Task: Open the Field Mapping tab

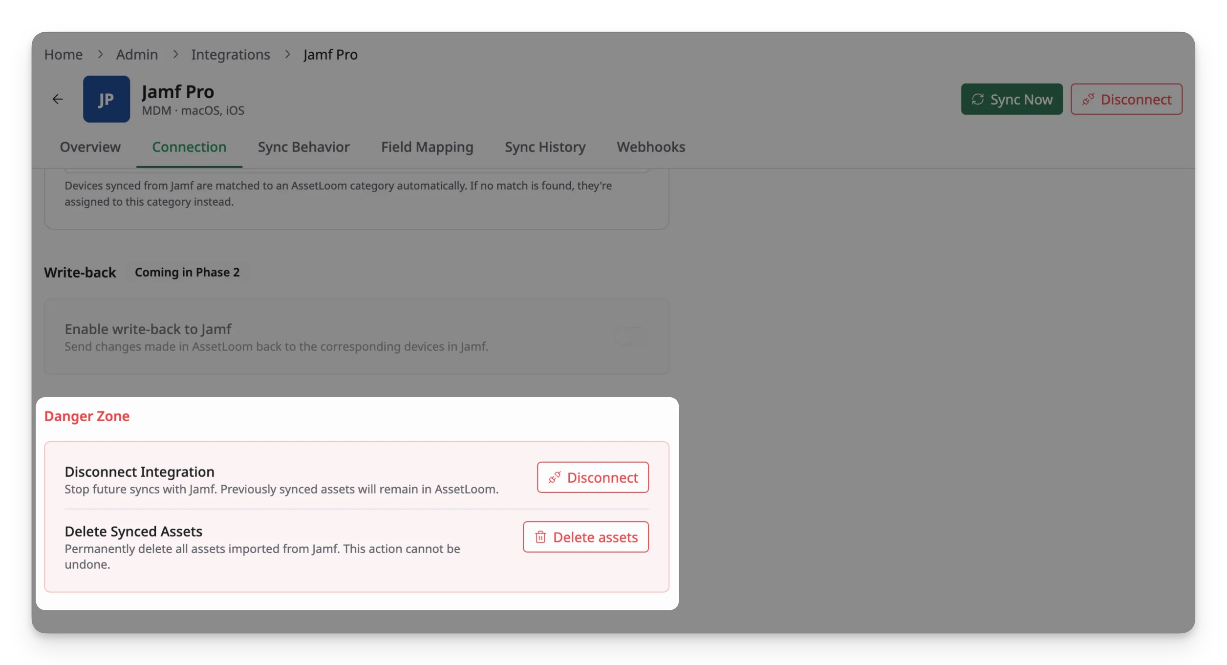Action: [427, 147]
